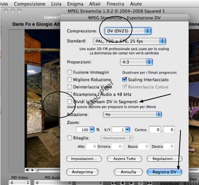
Task: Click the main play transport button
Action: pos(131,183)
